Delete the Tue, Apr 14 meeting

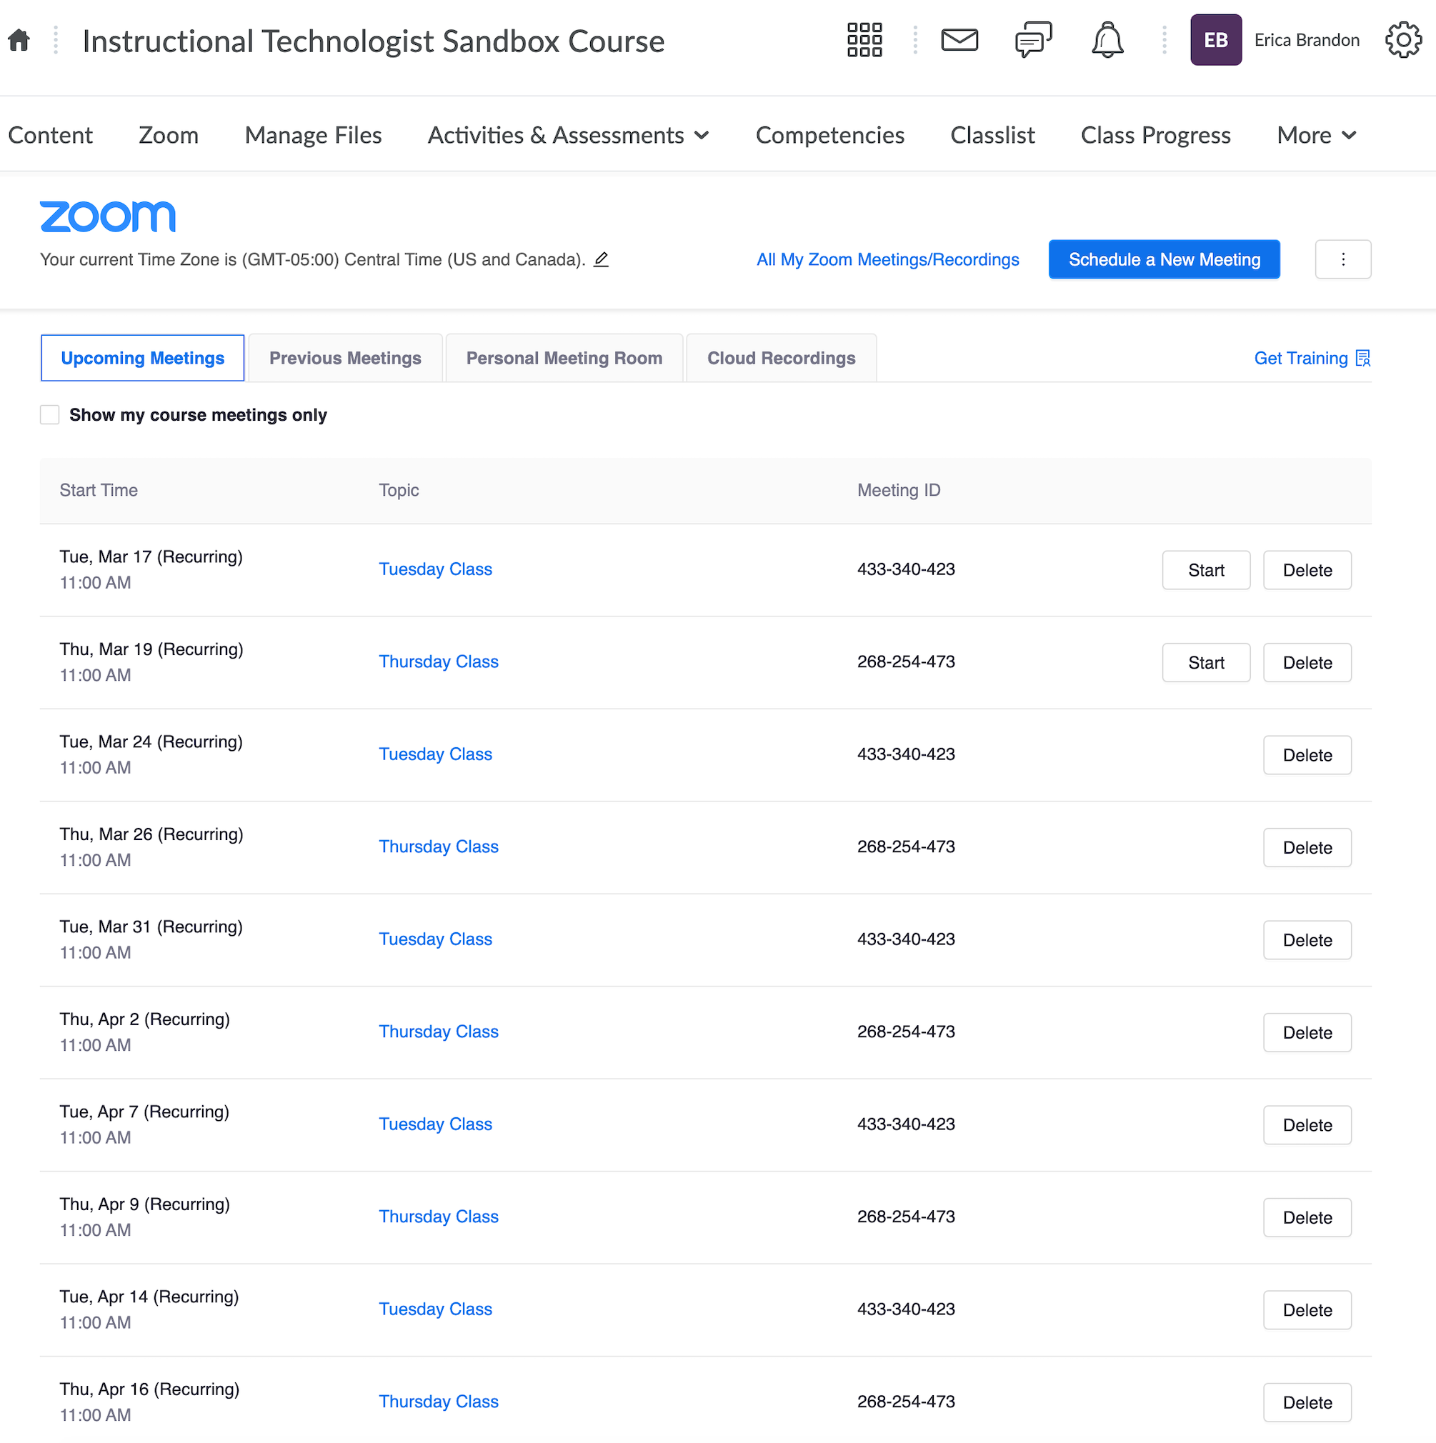tap(1307, 1311)
